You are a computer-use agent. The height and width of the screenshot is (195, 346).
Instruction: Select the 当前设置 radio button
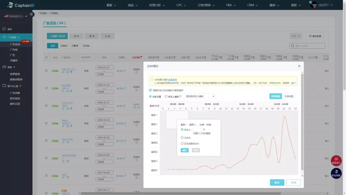(x=150, y=97)
